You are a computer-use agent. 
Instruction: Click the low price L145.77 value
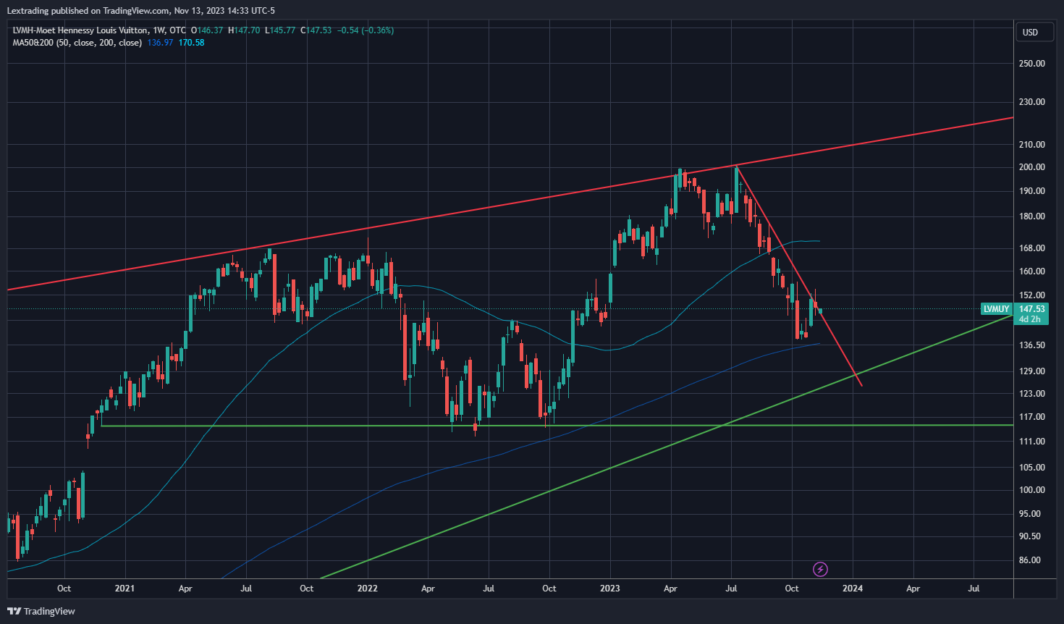pyautogui.click(x=280, y=30)
